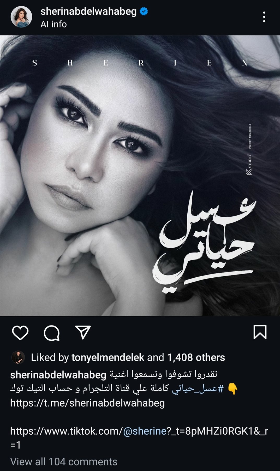Open the sherinabdelwahabeg username in the header
Viewport: 280px width, 471px height.
click(x=88, y=11)
